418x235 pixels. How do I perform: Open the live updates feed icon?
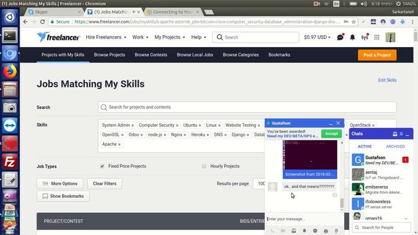tap(364, 37)
